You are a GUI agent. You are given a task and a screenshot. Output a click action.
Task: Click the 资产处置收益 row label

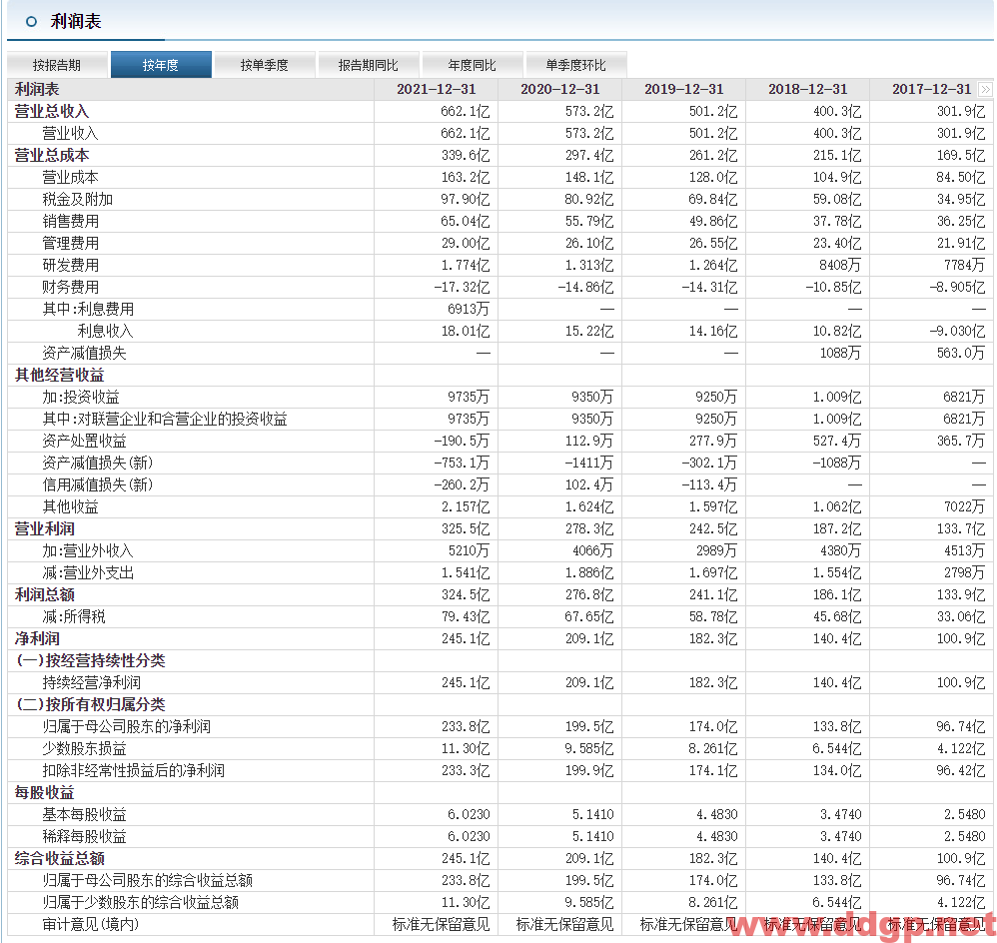(84, 441)
